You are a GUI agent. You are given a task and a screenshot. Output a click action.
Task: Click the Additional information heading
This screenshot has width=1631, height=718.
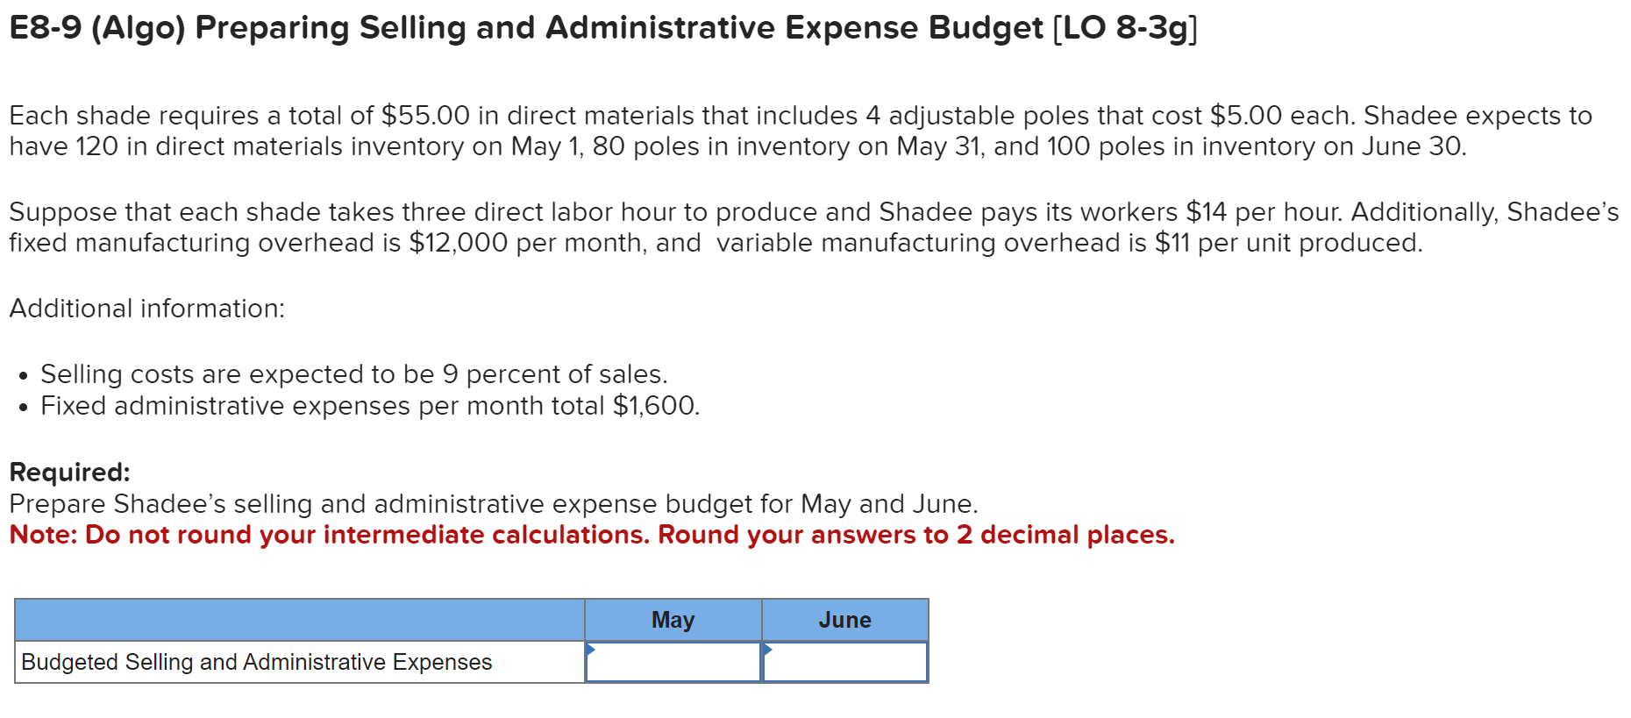(146, 308)
